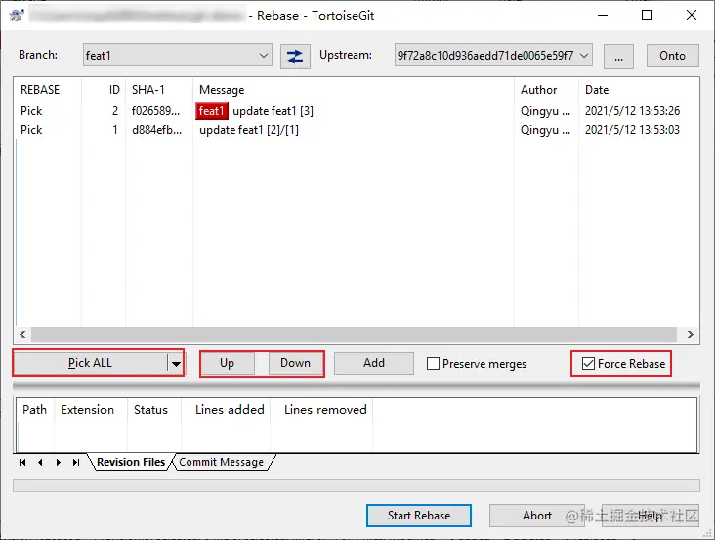Click the date 2021/5/12 13:53:26

pyautogui.click(x=633, y=111)
